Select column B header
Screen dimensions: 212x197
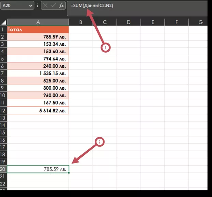[x=81, y=22]
